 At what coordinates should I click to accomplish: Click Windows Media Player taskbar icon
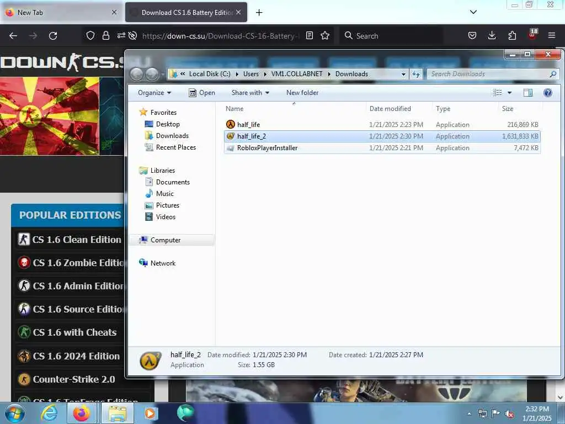[150, 414]
